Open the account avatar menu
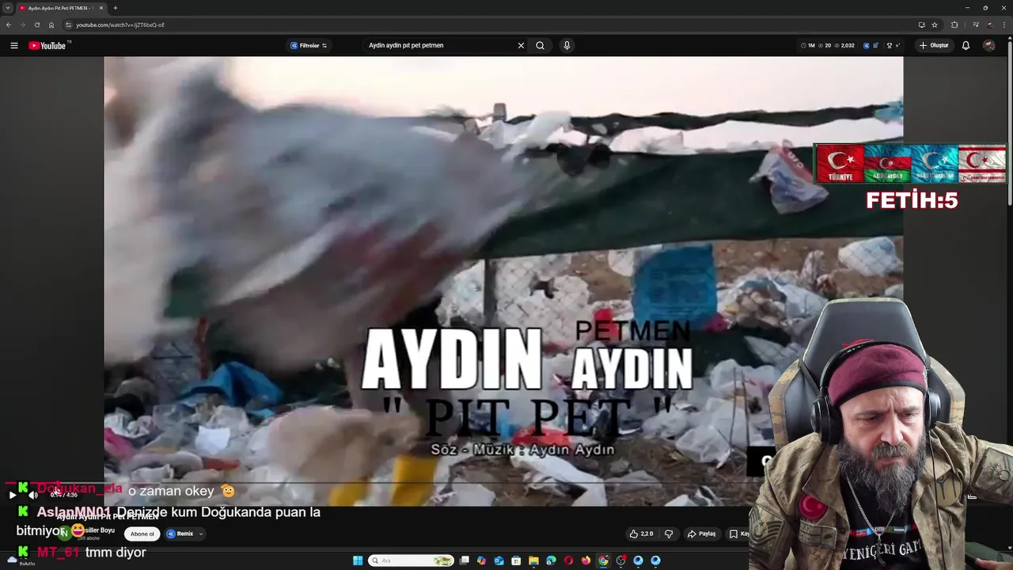 pyautogui.click(x=988, y=45)
